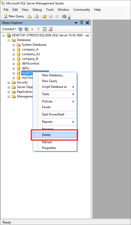Click the Save floppy disk icon
The height and width of the screenshot is (225, 131).
pos(51,16)
